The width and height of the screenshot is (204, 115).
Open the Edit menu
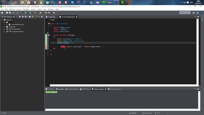(x=6, y=9)
